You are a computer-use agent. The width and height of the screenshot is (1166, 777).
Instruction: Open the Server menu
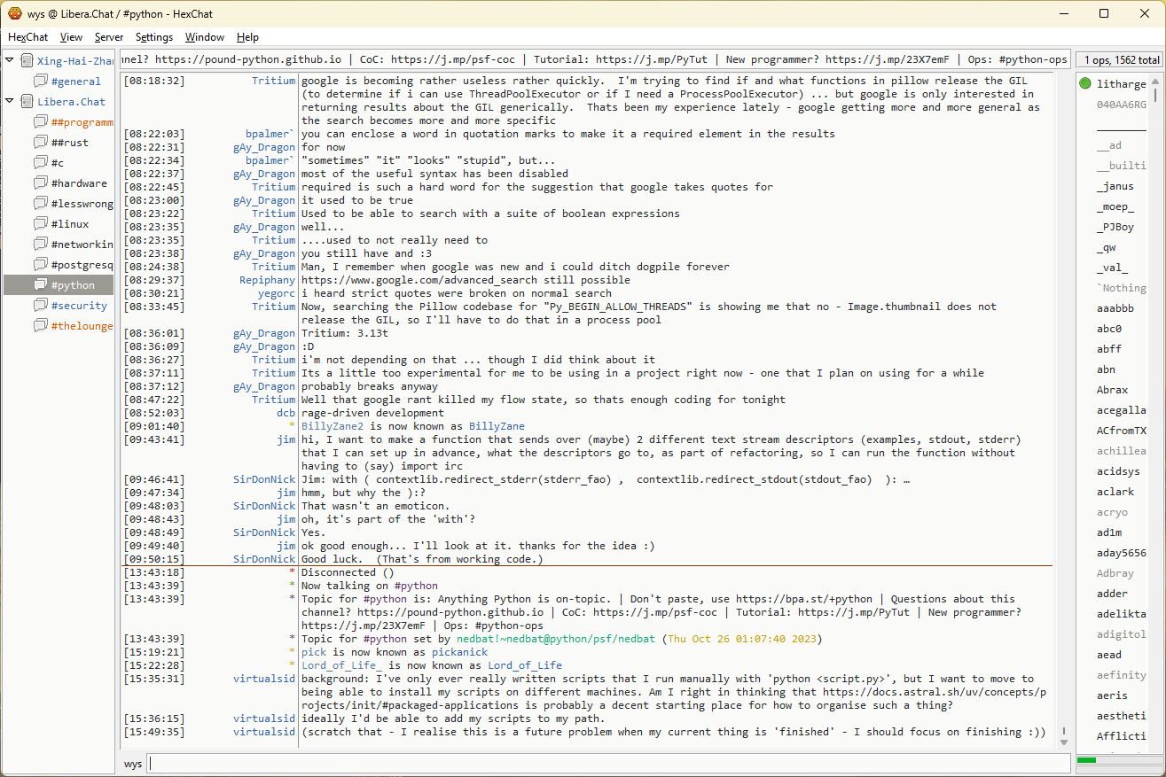point(109,37)
